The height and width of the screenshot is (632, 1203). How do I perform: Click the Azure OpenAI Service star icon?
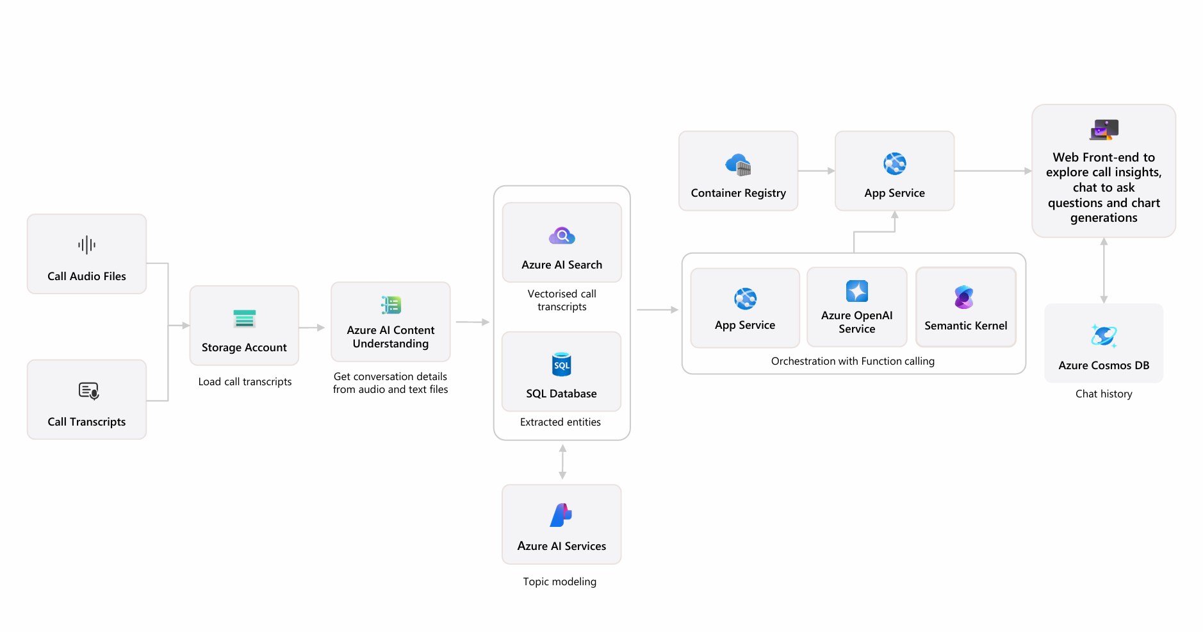[x=856, y=290]
